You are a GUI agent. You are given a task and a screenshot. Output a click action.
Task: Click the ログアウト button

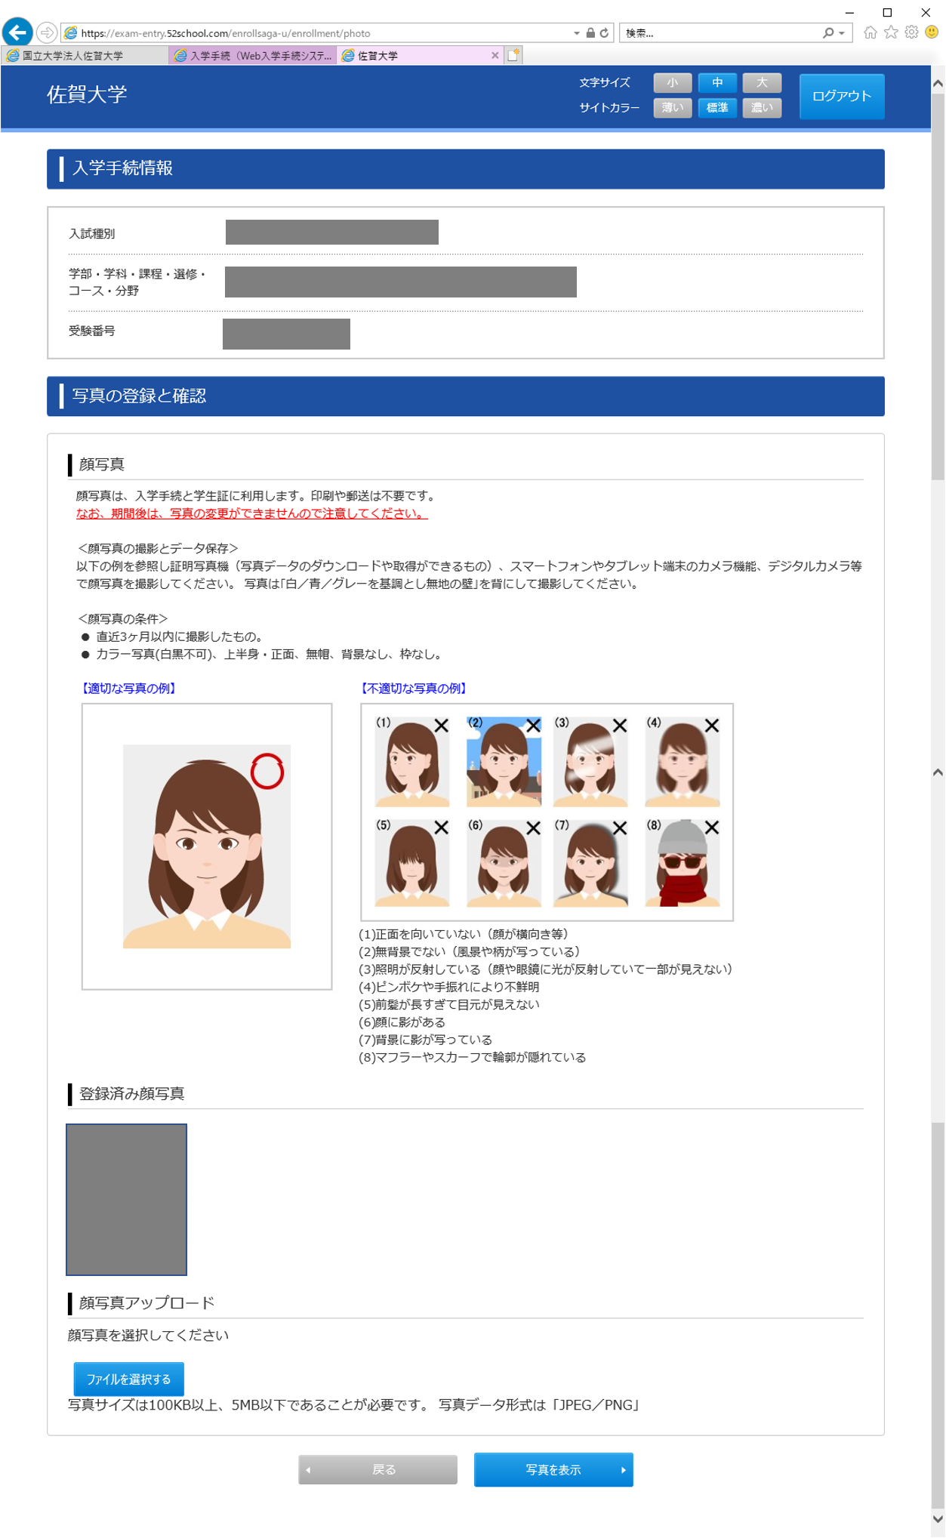click(842, 97)
